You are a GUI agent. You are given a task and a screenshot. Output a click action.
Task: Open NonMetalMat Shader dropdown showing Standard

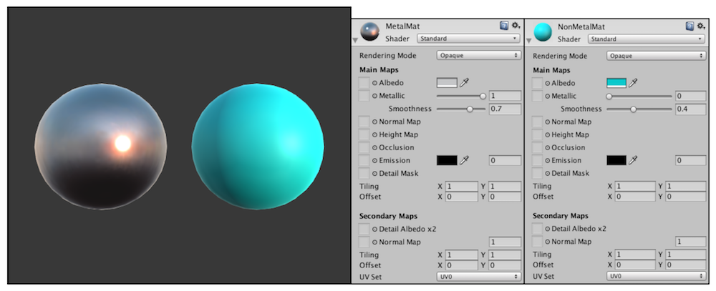pos(647,39)
